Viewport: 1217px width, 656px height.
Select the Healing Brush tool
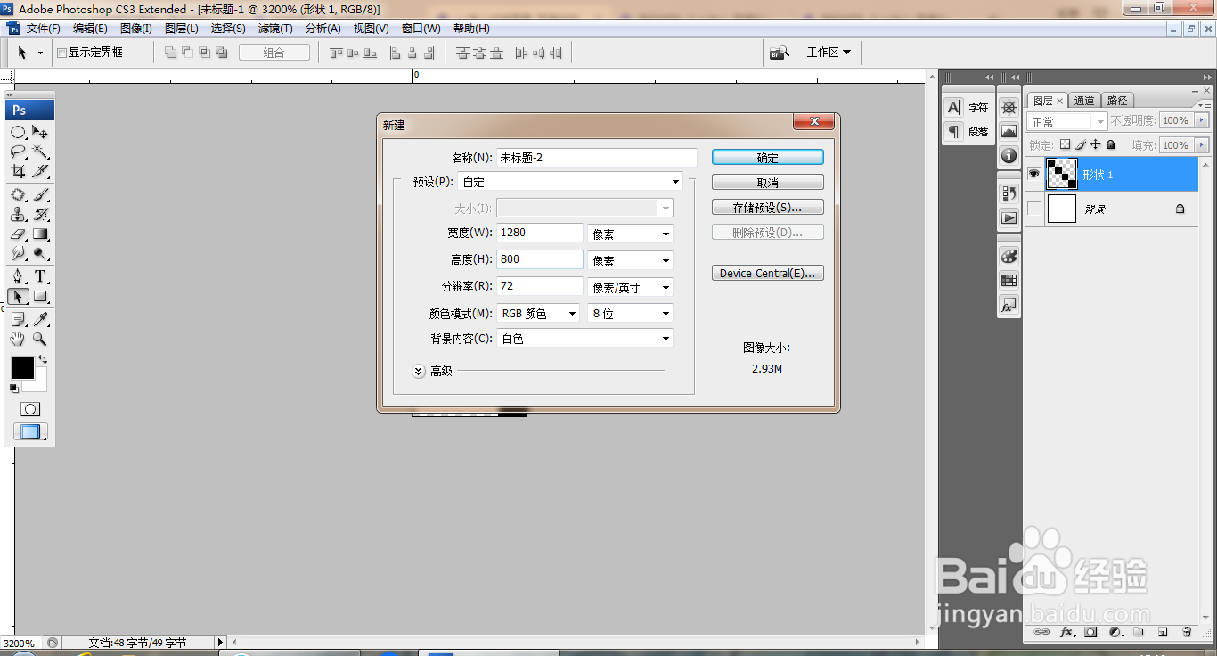18,194
